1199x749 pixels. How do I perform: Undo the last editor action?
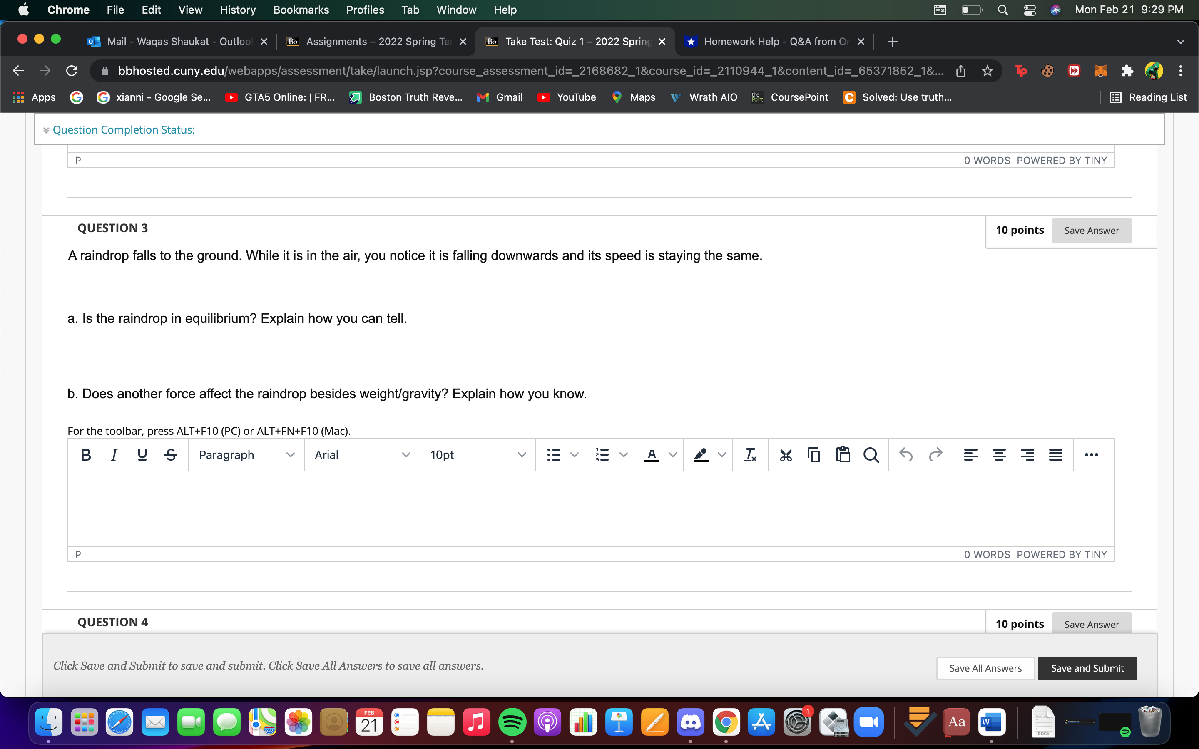pos(907,454)
